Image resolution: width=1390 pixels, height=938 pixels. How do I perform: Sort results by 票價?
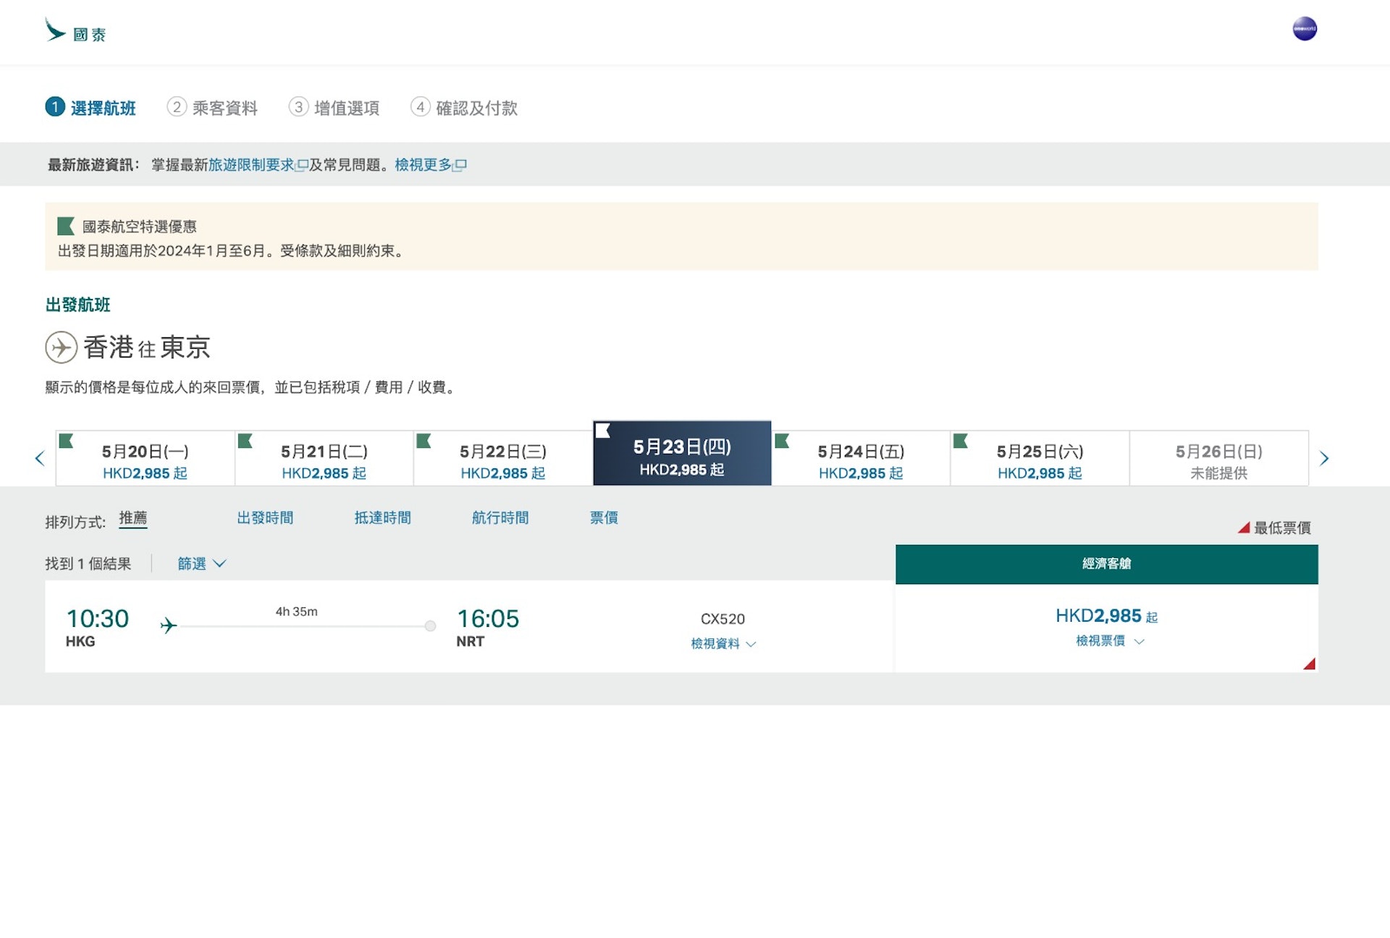(x=603, y=518)
